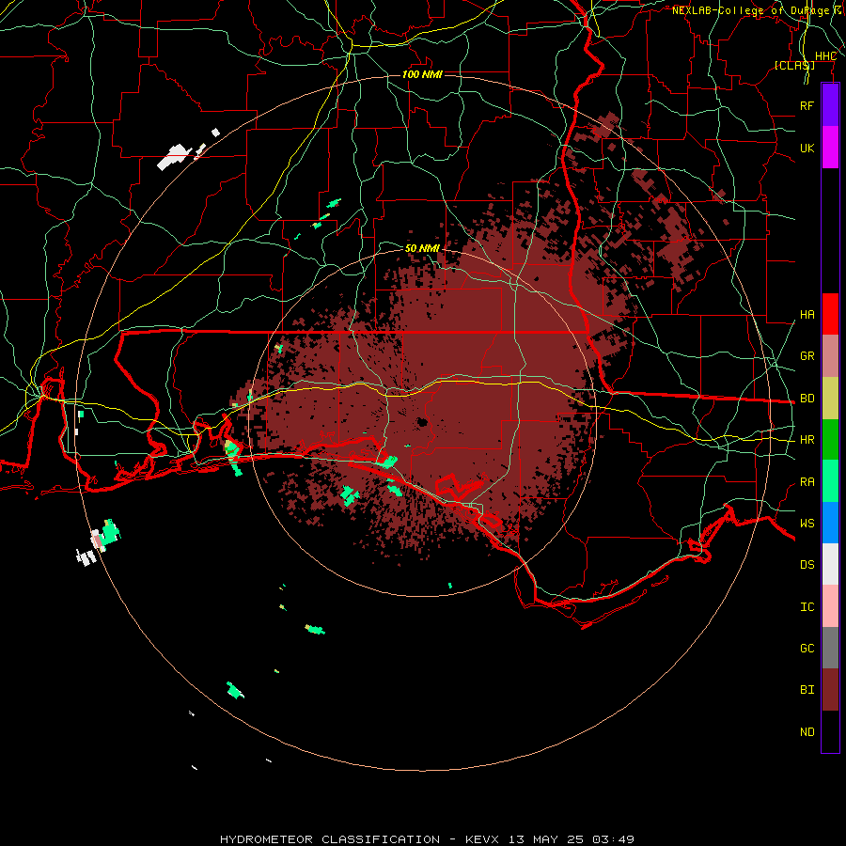Click the HR legend label
Image resolution: width=846 pixels, height=846 pixels.
click(807, 440)
